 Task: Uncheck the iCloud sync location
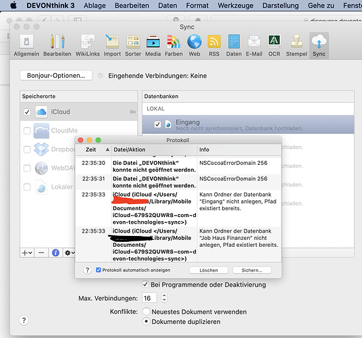27,112
